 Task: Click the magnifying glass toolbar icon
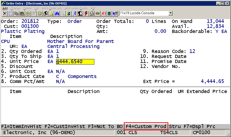tap(63, 13)
